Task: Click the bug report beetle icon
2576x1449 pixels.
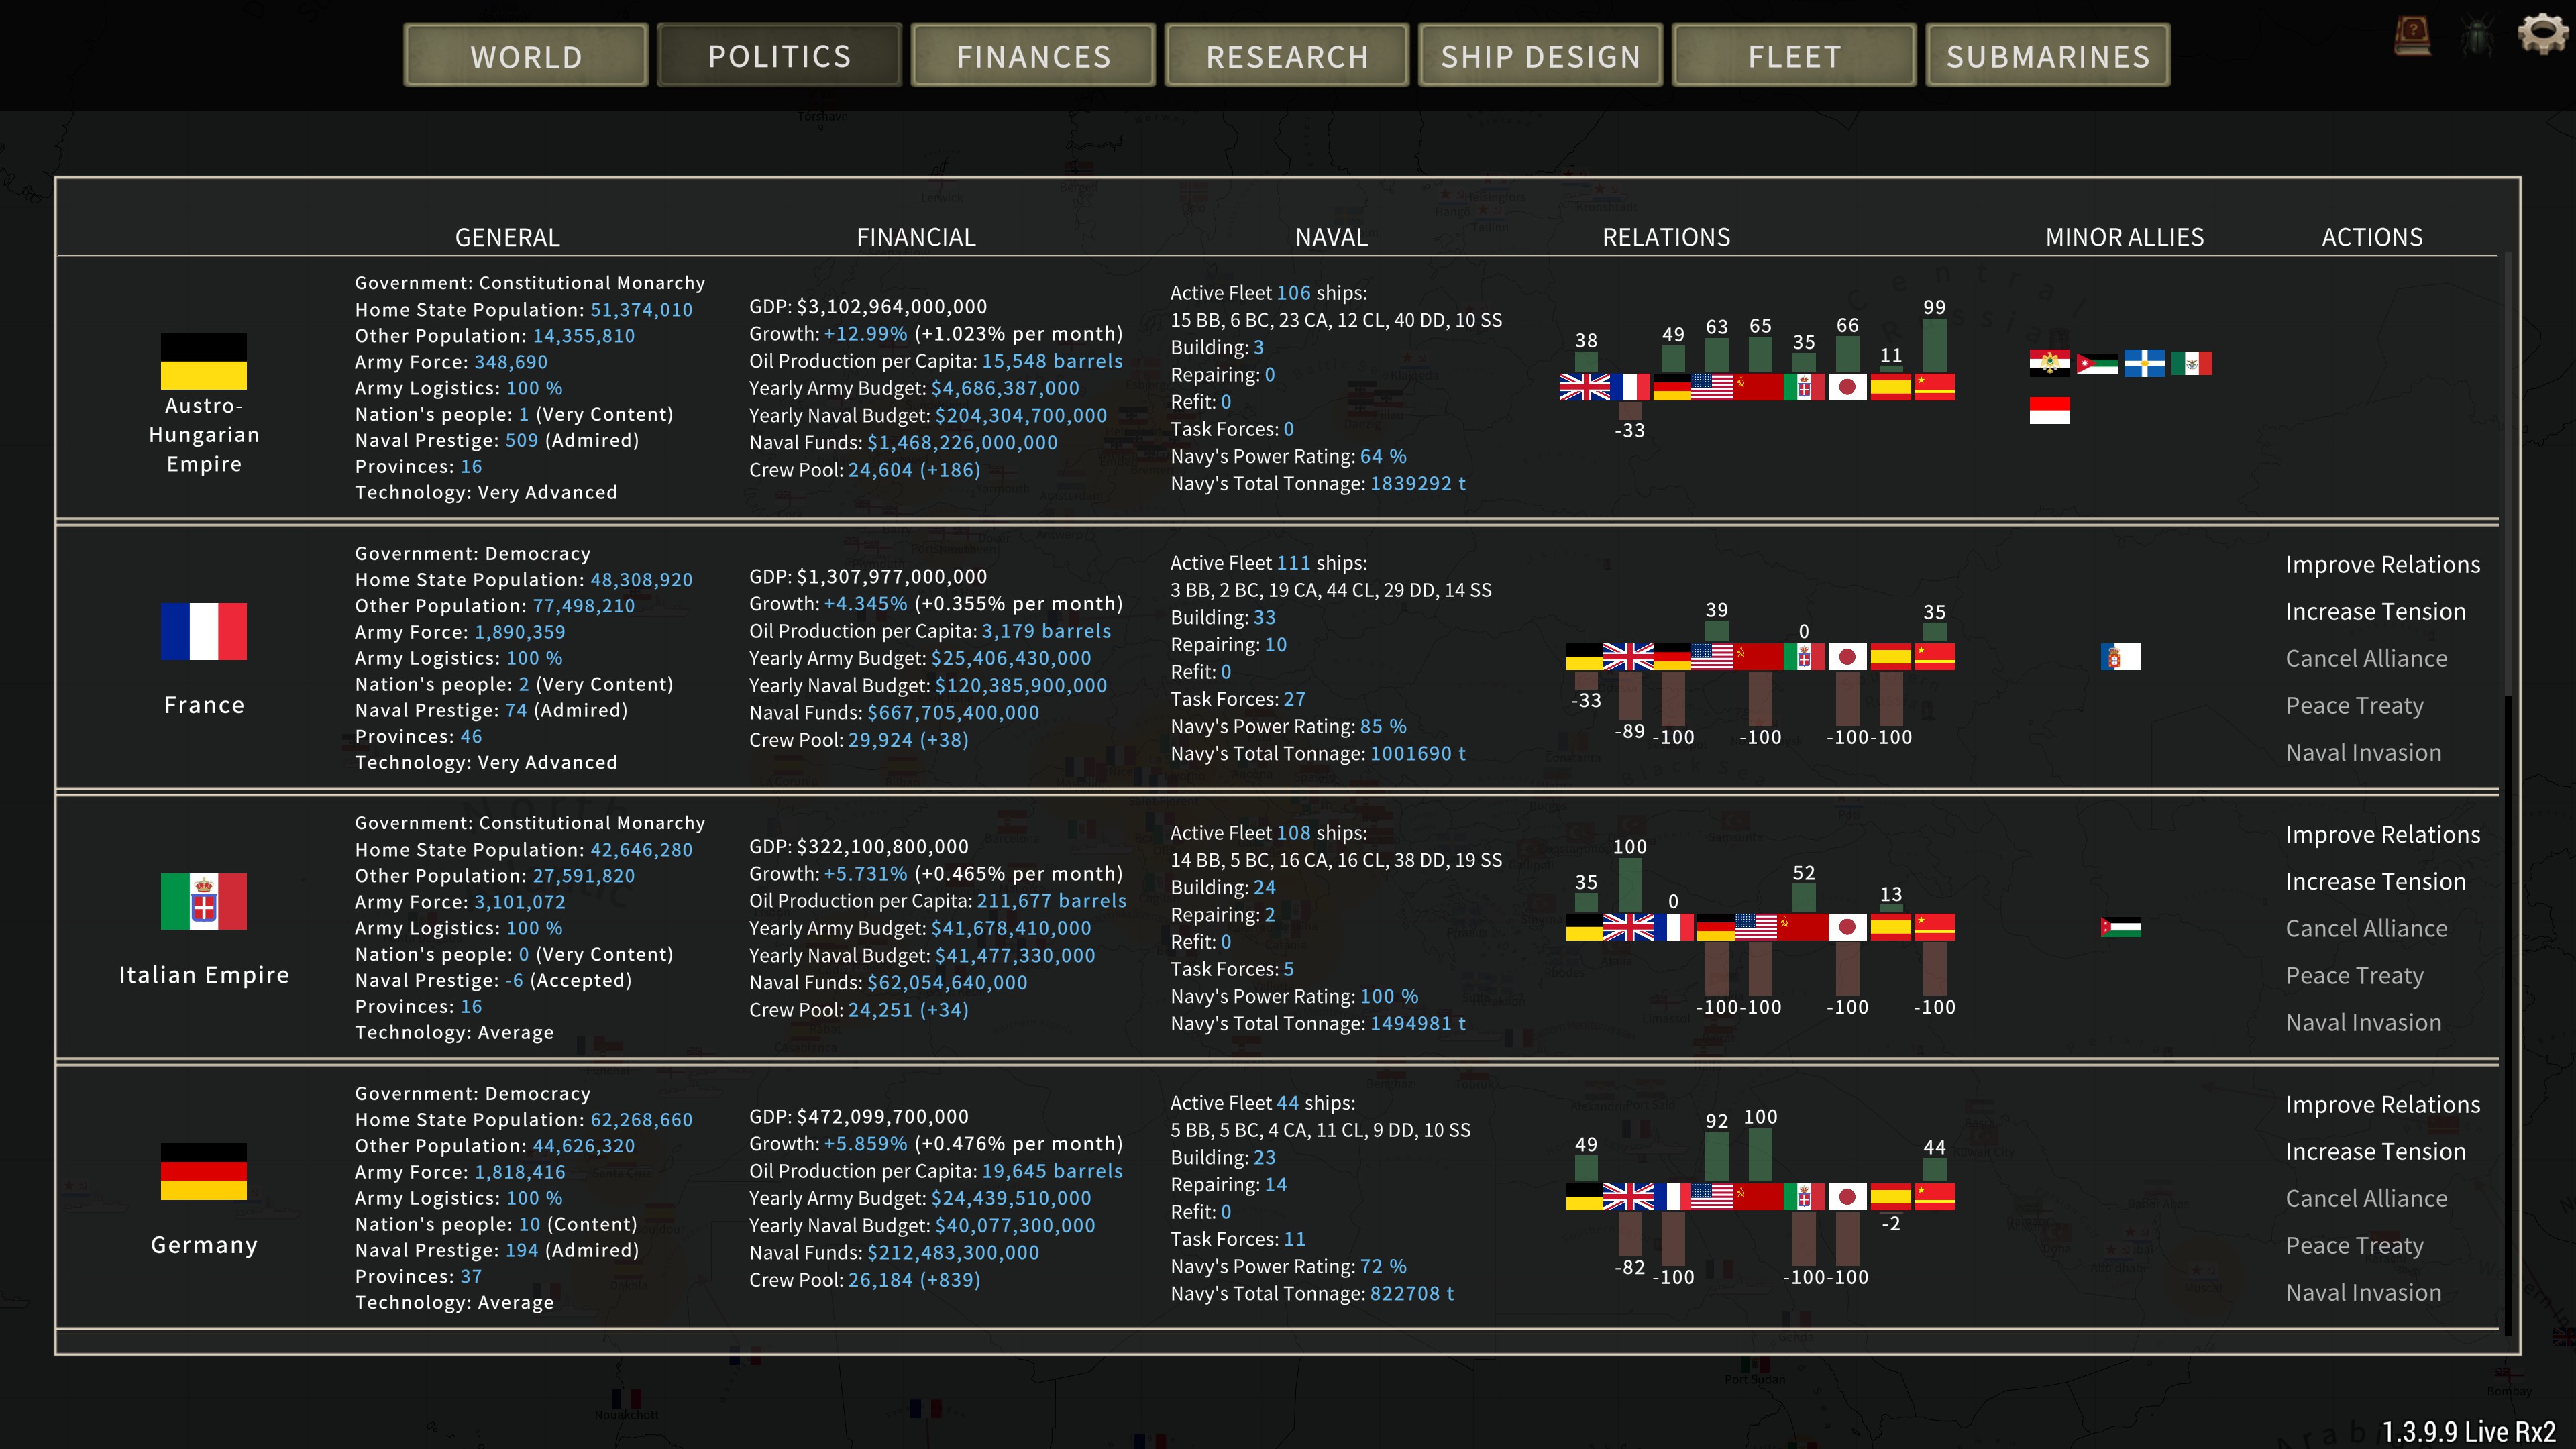Action: [x=2478, y=37]
